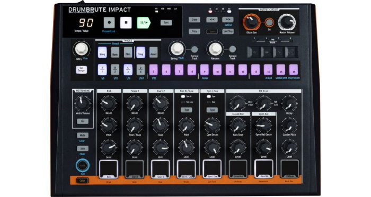Hit the Tom Hi / Low pad

pos(186,169)
